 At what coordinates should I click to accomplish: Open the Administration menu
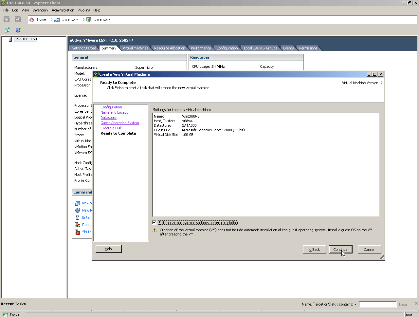pyautogui.click(x=63, y=10)
